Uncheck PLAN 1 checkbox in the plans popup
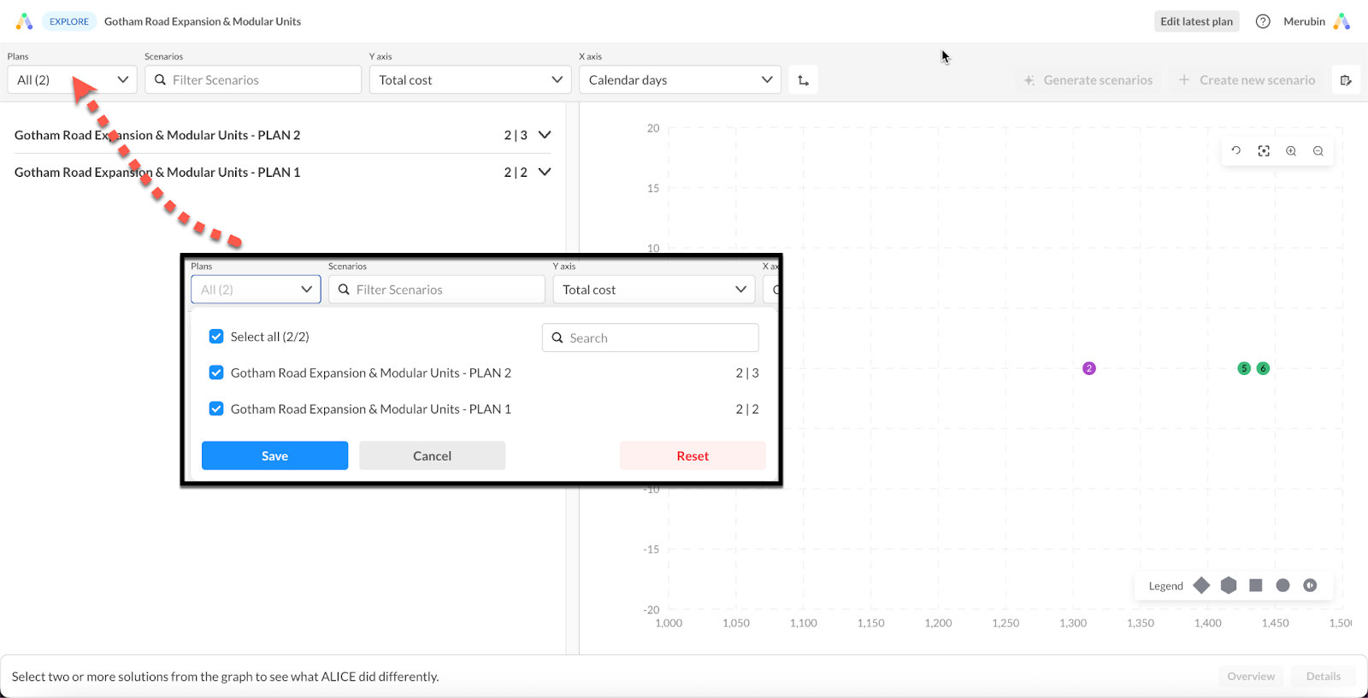The image size is (1368, 698). pos(216,409)
